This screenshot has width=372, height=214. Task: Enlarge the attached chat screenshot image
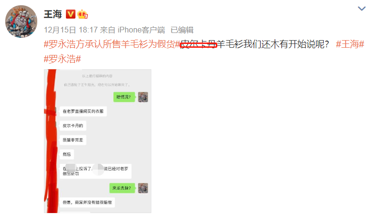tap(97, 141)
